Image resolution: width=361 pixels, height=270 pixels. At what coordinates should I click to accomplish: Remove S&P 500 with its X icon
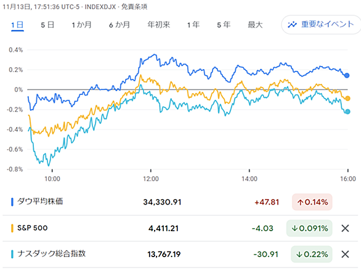(x=346, y=228)
